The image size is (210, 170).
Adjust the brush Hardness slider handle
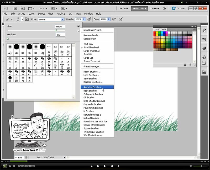click(x=8, y=38)
